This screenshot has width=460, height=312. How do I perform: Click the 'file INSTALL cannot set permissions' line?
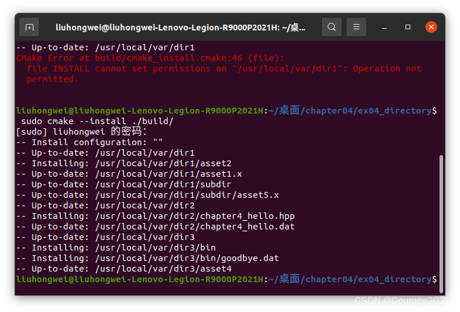224,68
